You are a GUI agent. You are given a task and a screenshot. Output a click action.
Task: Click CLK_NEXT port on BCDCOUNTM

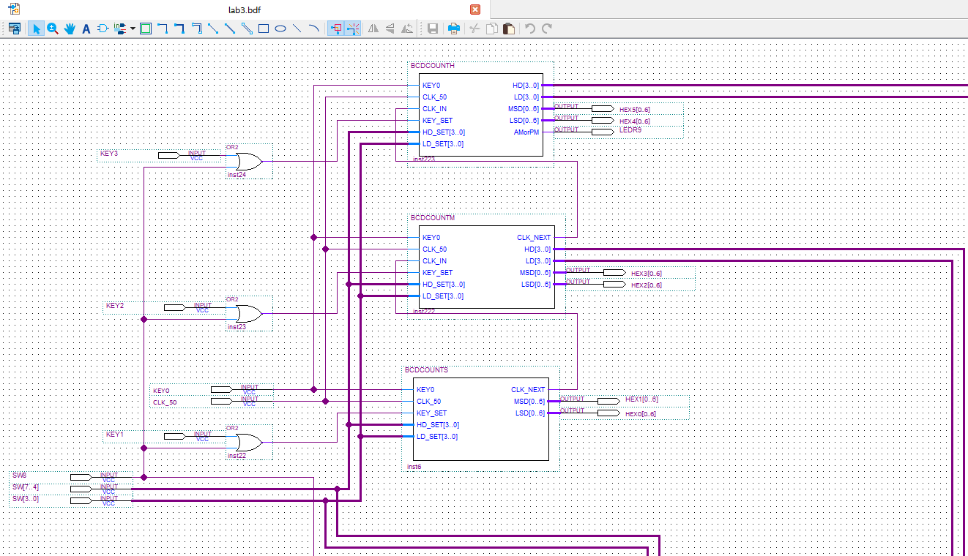pyautogui.click(x=534, y=238)
